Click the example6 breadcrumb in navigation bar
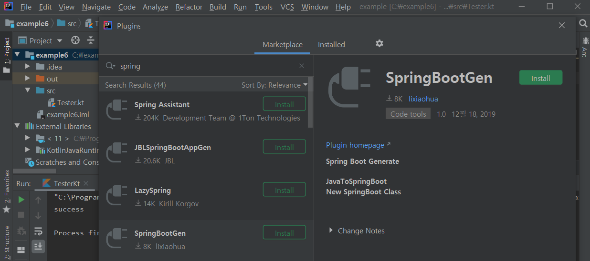Viewport: 590px width, 261px height. tap(27, 23)
